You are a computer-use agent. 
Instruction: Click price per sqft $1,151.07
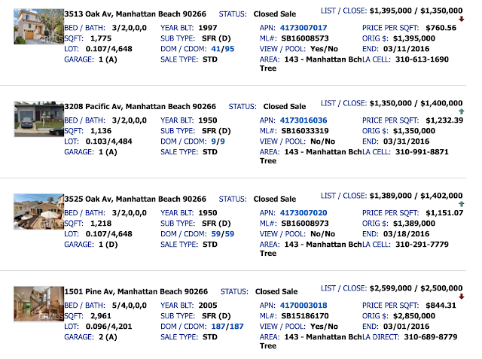click(444, 213)
